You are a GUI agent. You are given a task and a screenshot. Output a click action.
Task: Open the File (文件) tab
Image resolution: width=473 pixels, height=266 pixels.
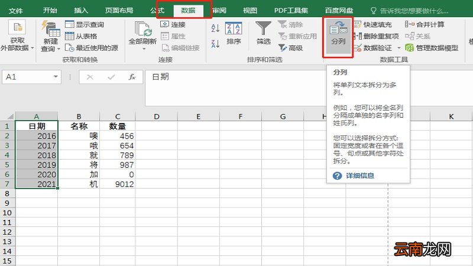(16, 11)
